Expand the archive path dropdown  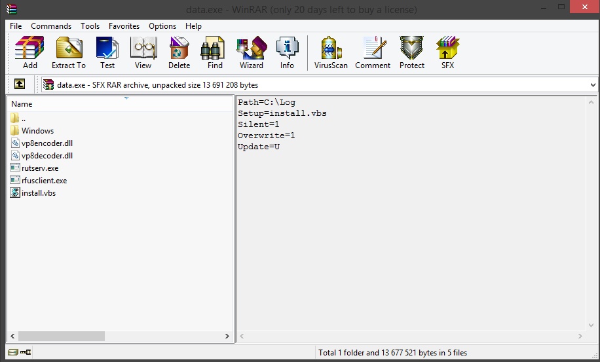pyautogui.click(x=593, y=85)
